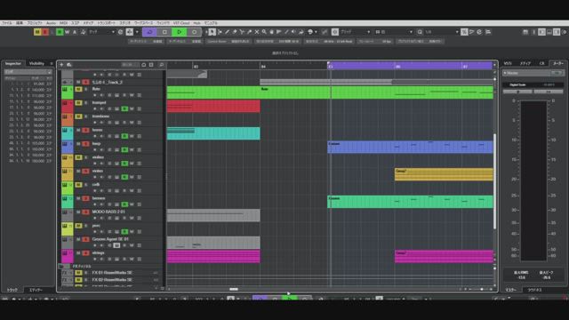Select the Draw pencil tool
This screenshot has height=320, width=569.
click(228, 32)
